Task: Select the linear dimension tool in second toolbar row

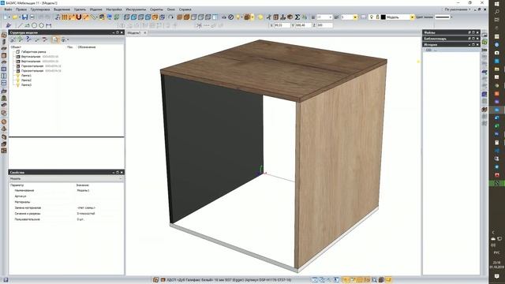Action: [49, 25]
